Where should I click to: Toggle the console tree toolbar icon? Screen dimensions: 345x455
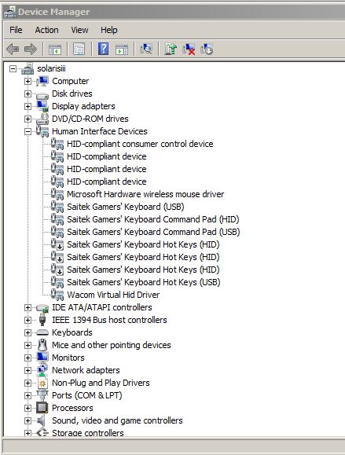pos(55,50)
